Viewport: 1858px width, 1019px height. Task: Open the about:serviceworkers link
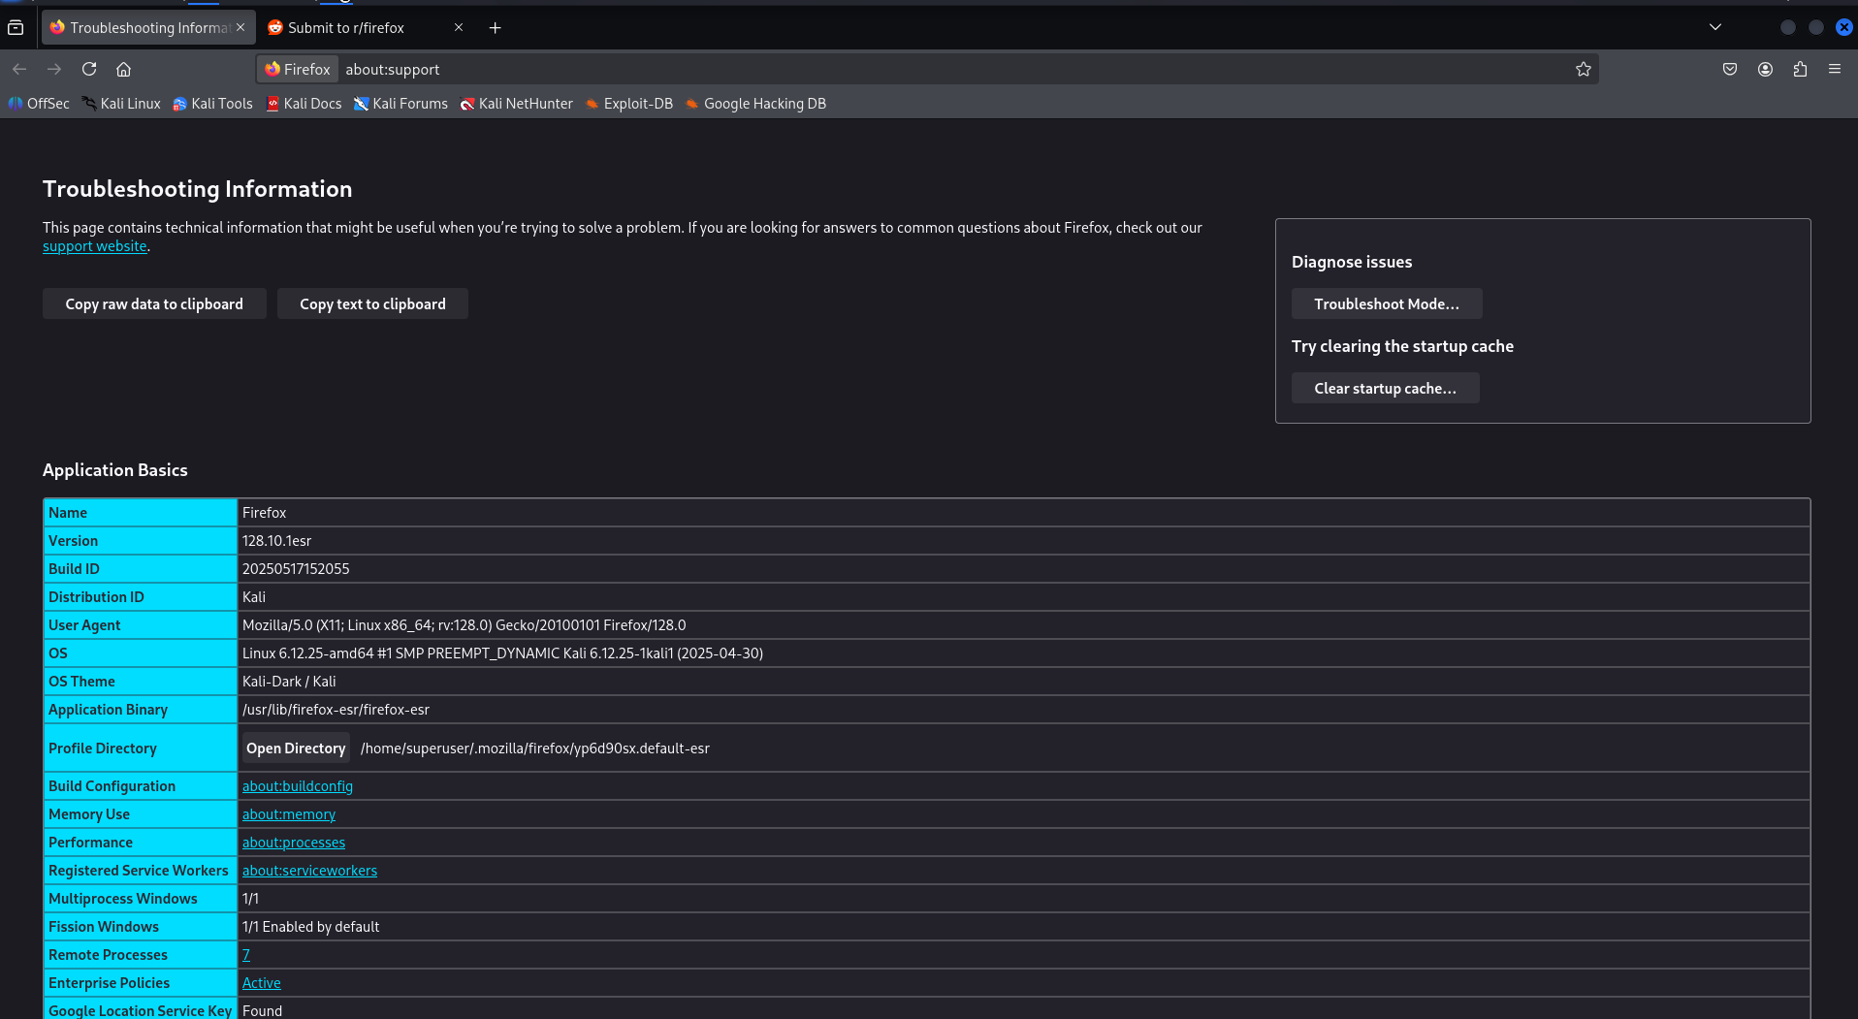click(309, 871)
